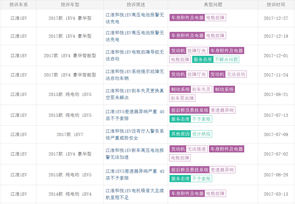Click the 投诉车型 column header

(70, 4)
